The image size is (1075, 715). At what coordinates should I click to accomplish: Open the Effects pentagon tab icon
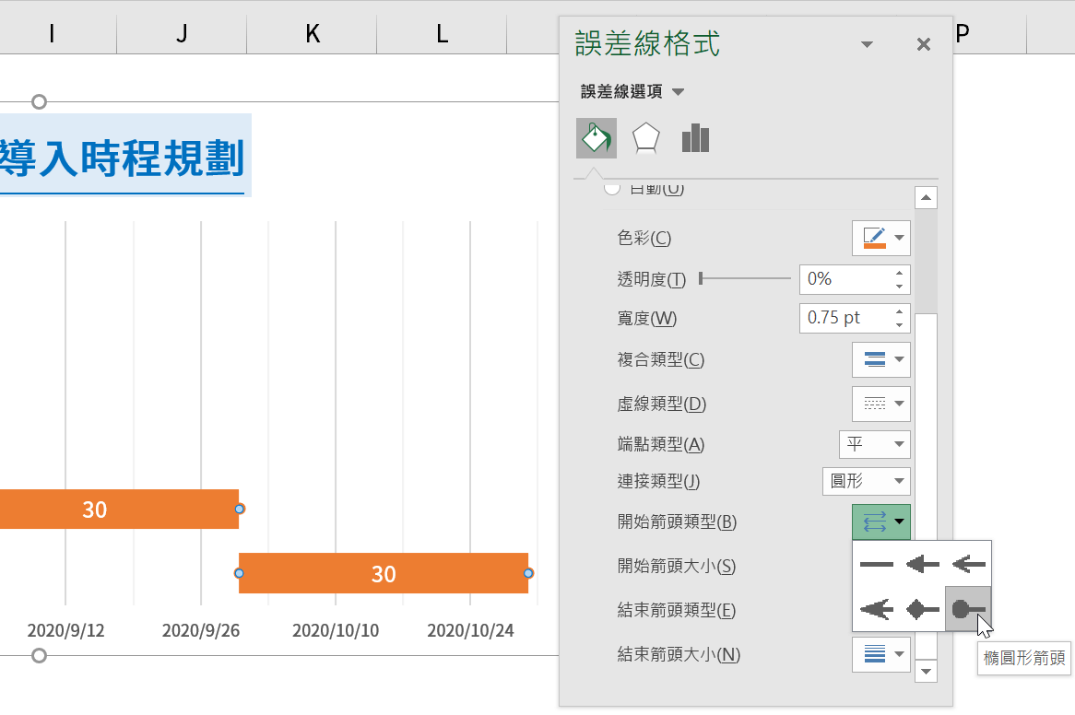(x=645, y=138)
